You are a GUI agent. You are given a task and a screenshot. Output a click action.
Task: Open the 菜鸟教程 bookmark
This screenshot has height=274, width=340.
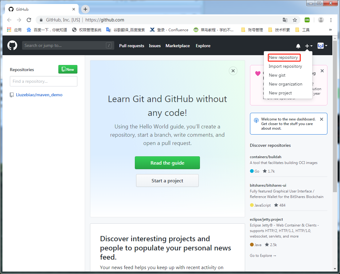point(213,30)
